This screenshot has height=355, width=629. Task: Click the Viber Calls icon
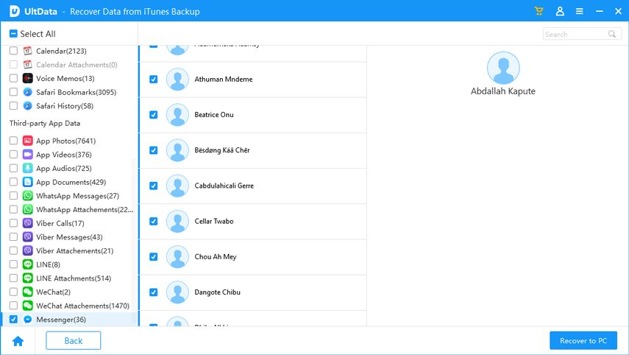28,223
